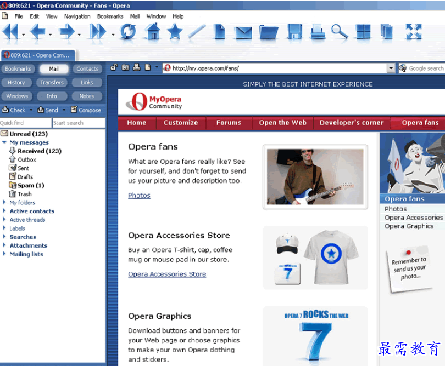Click the Google search box

(426, 68)
